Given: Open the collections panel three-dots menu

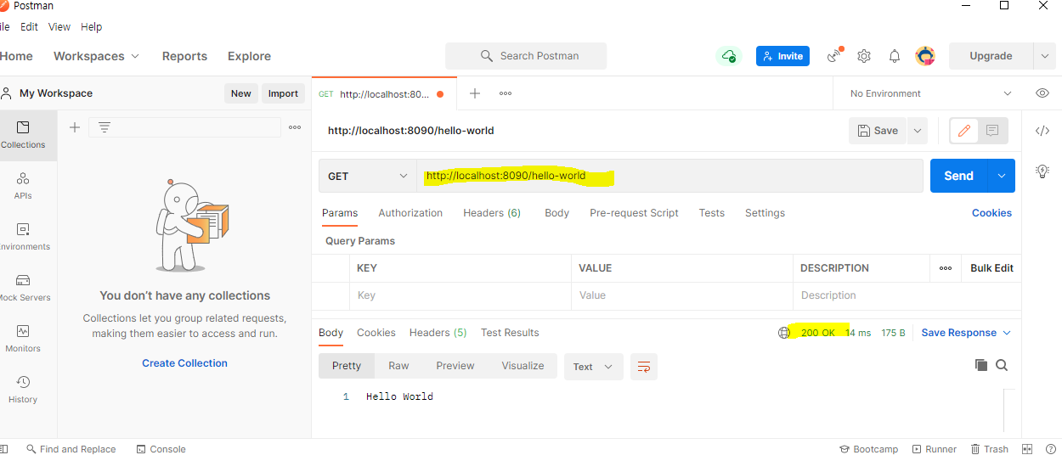Looking at the screenshot, I should click(295, 127).
